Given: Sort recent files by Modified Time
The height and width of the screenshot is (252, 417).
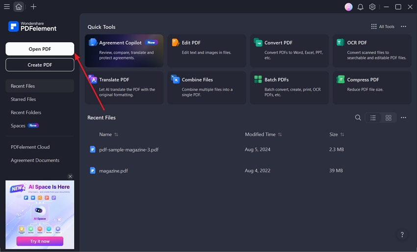Looking at the screenshot, I should [263, 134].
